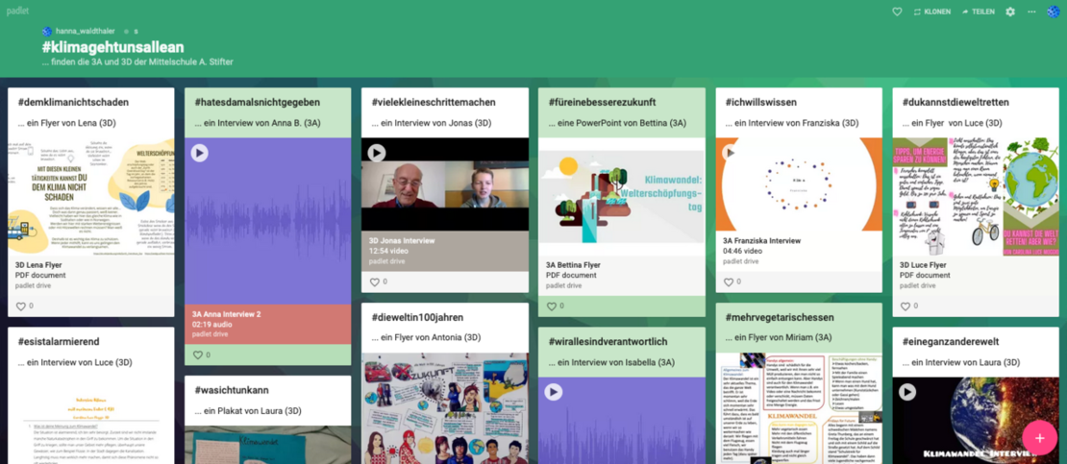Open Laura's poster image in #wasichtunkann

coord(268,445)
